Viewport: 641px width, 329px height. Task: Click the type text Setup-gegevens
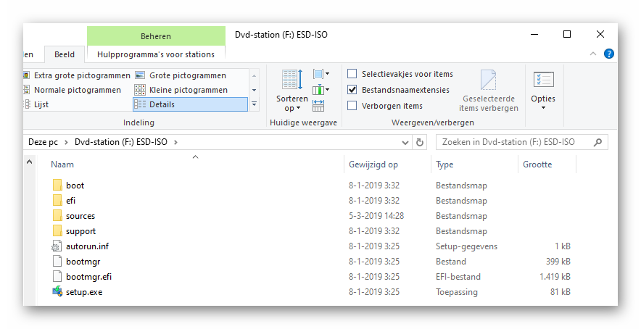(x=466, y=246)
